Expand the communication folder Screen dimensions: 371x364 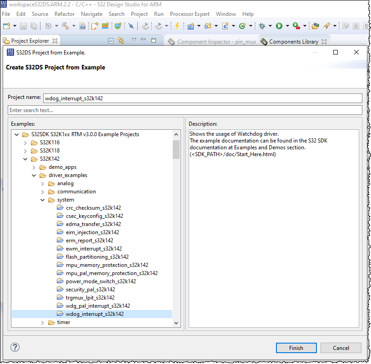click(x=43, y=192)
